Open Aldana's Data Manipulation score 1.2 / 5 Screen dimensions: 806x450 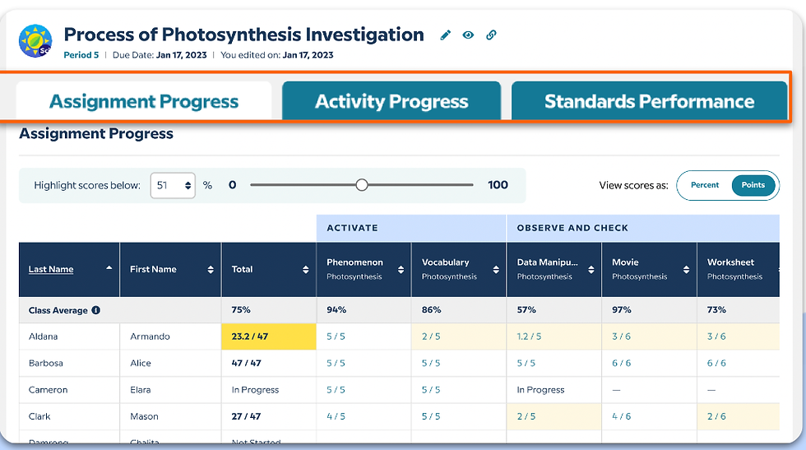529,336
